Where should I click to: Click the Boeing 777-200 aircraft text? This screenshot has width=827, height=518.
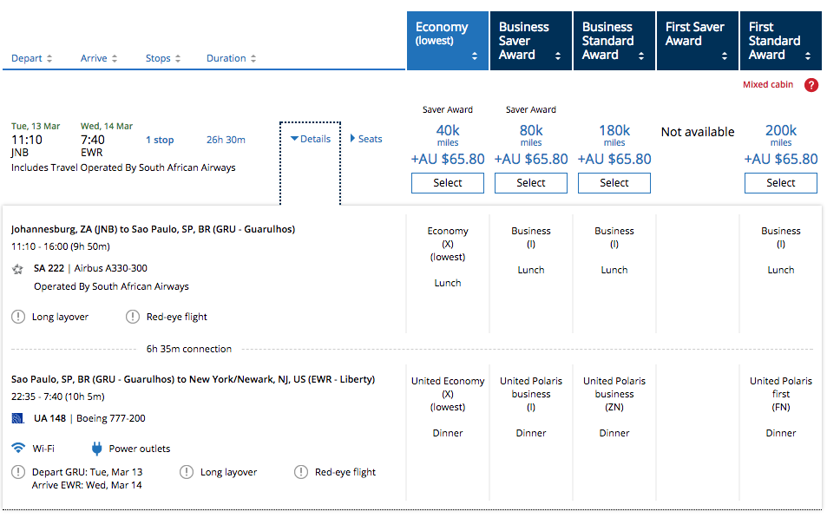(111, 418)
